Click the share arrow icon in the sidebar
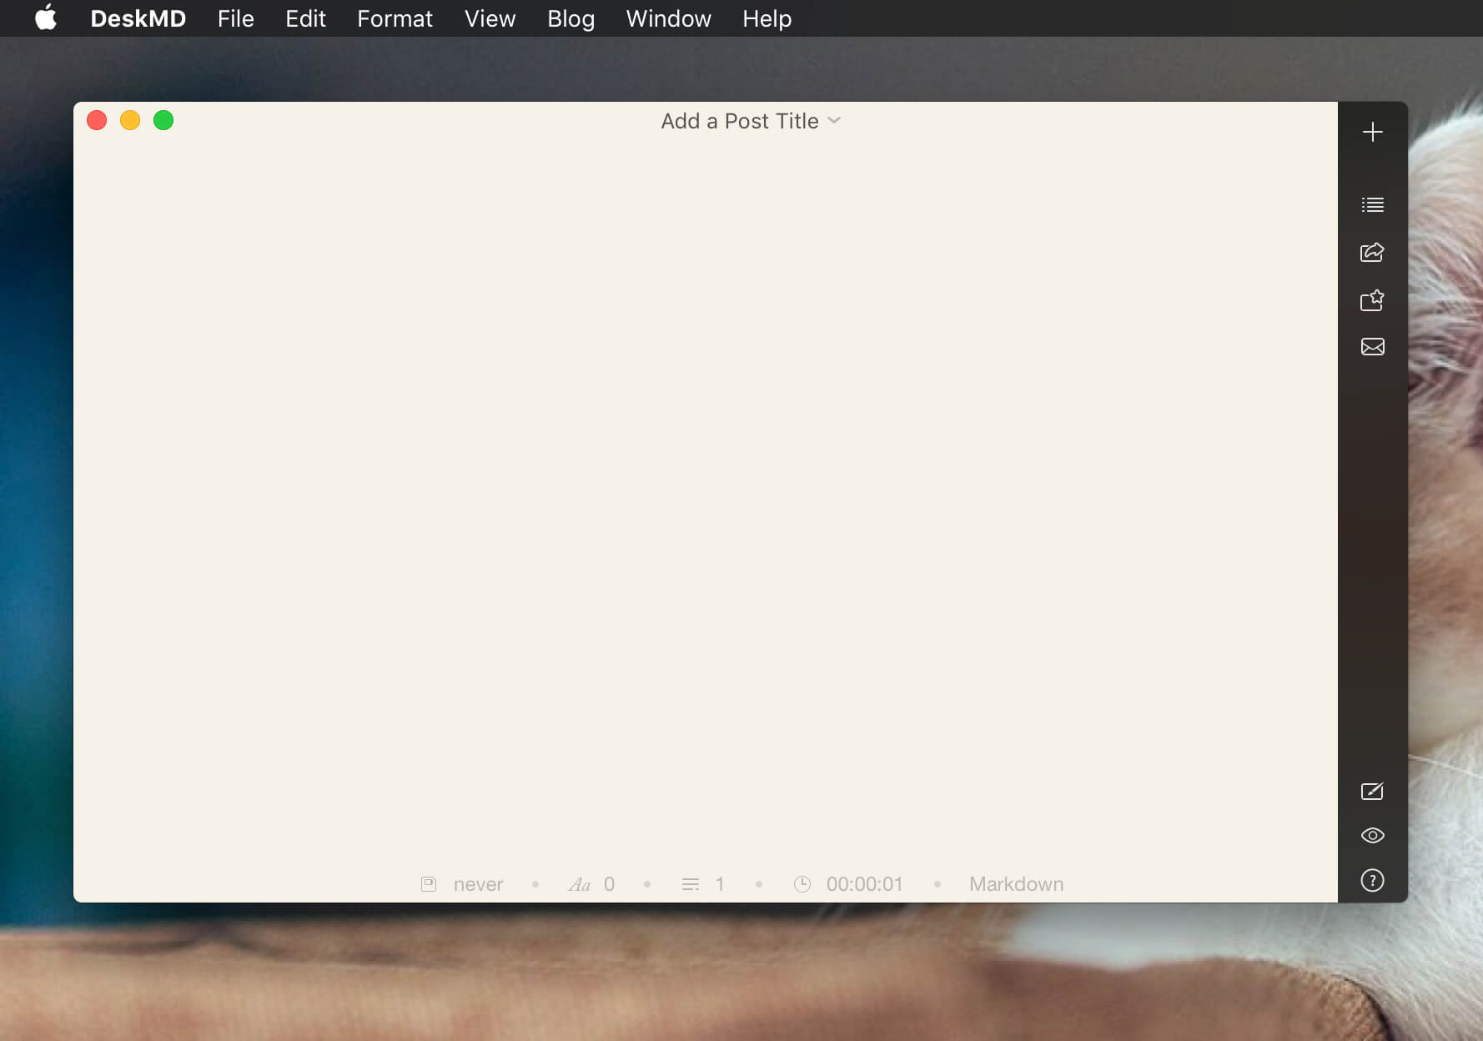Screen dimensions: 1483x1041 click(x=1372, y=252)
